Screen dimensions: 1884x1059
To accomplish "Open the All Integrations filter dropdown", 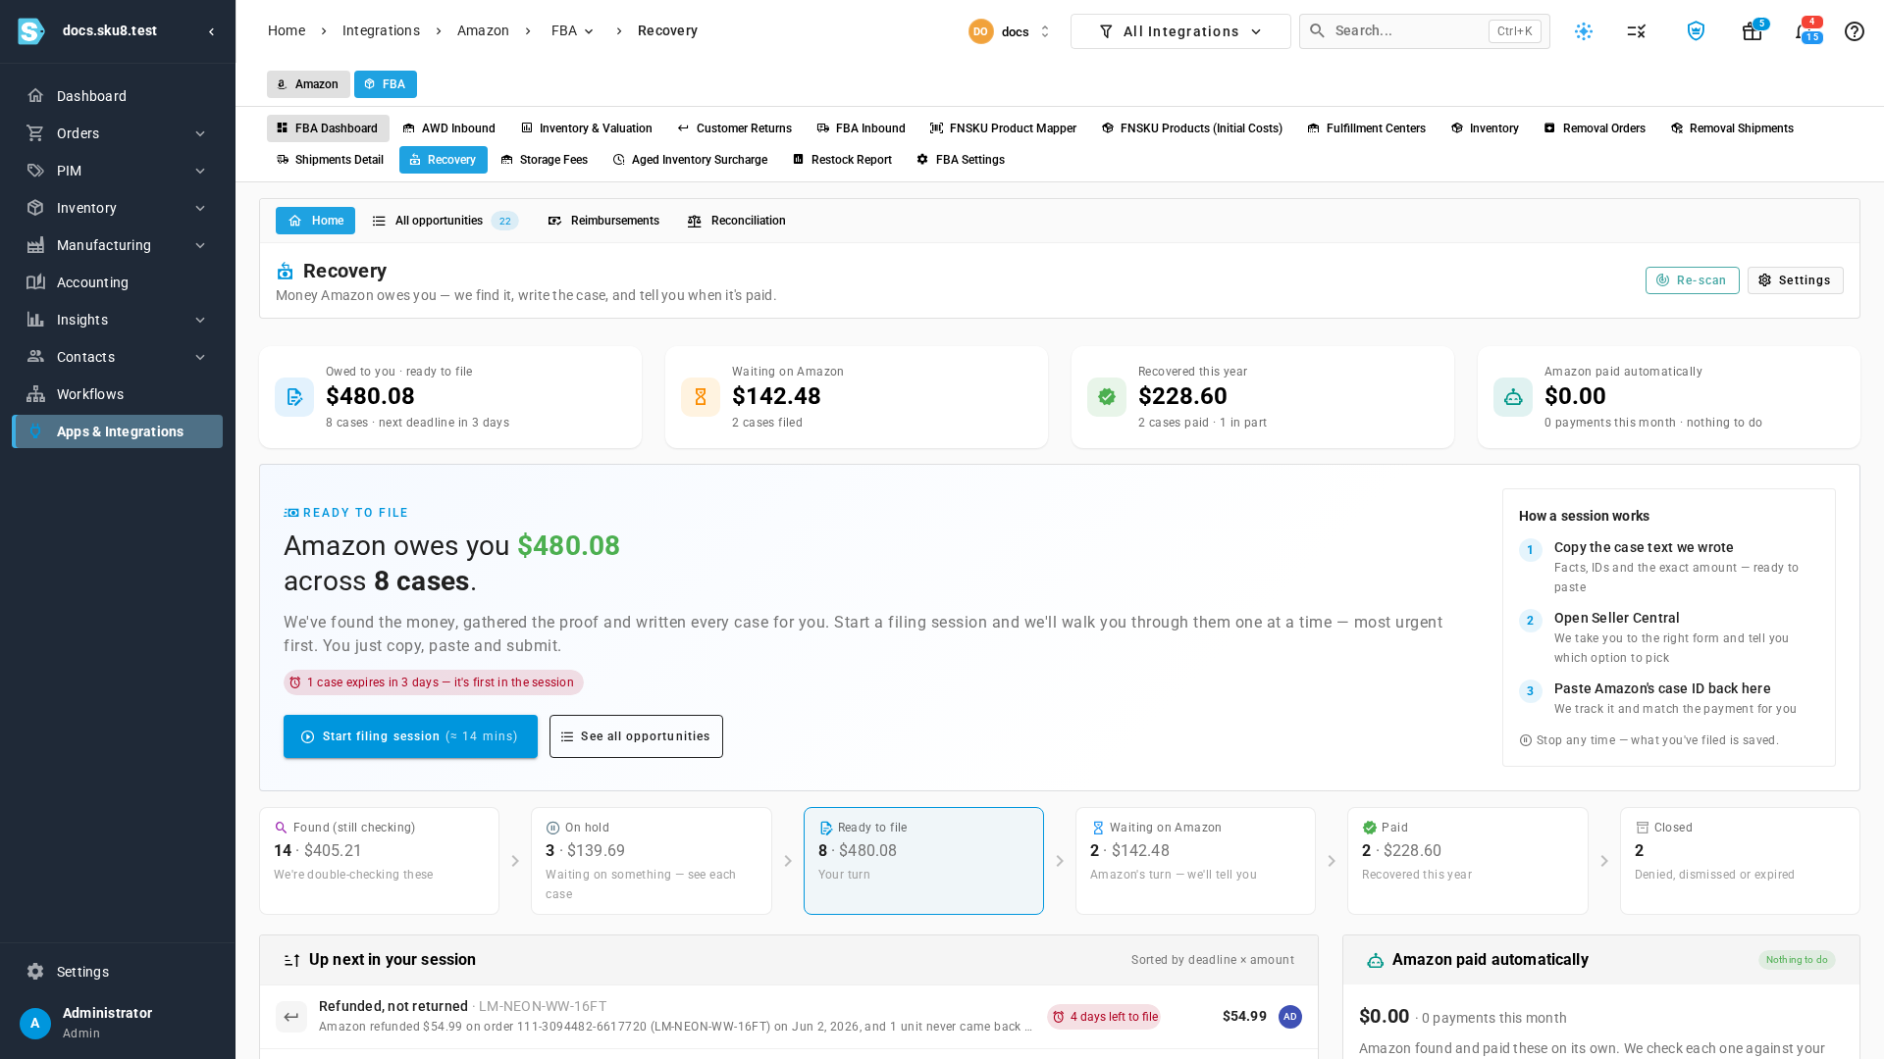I will tap(1180, 31).
